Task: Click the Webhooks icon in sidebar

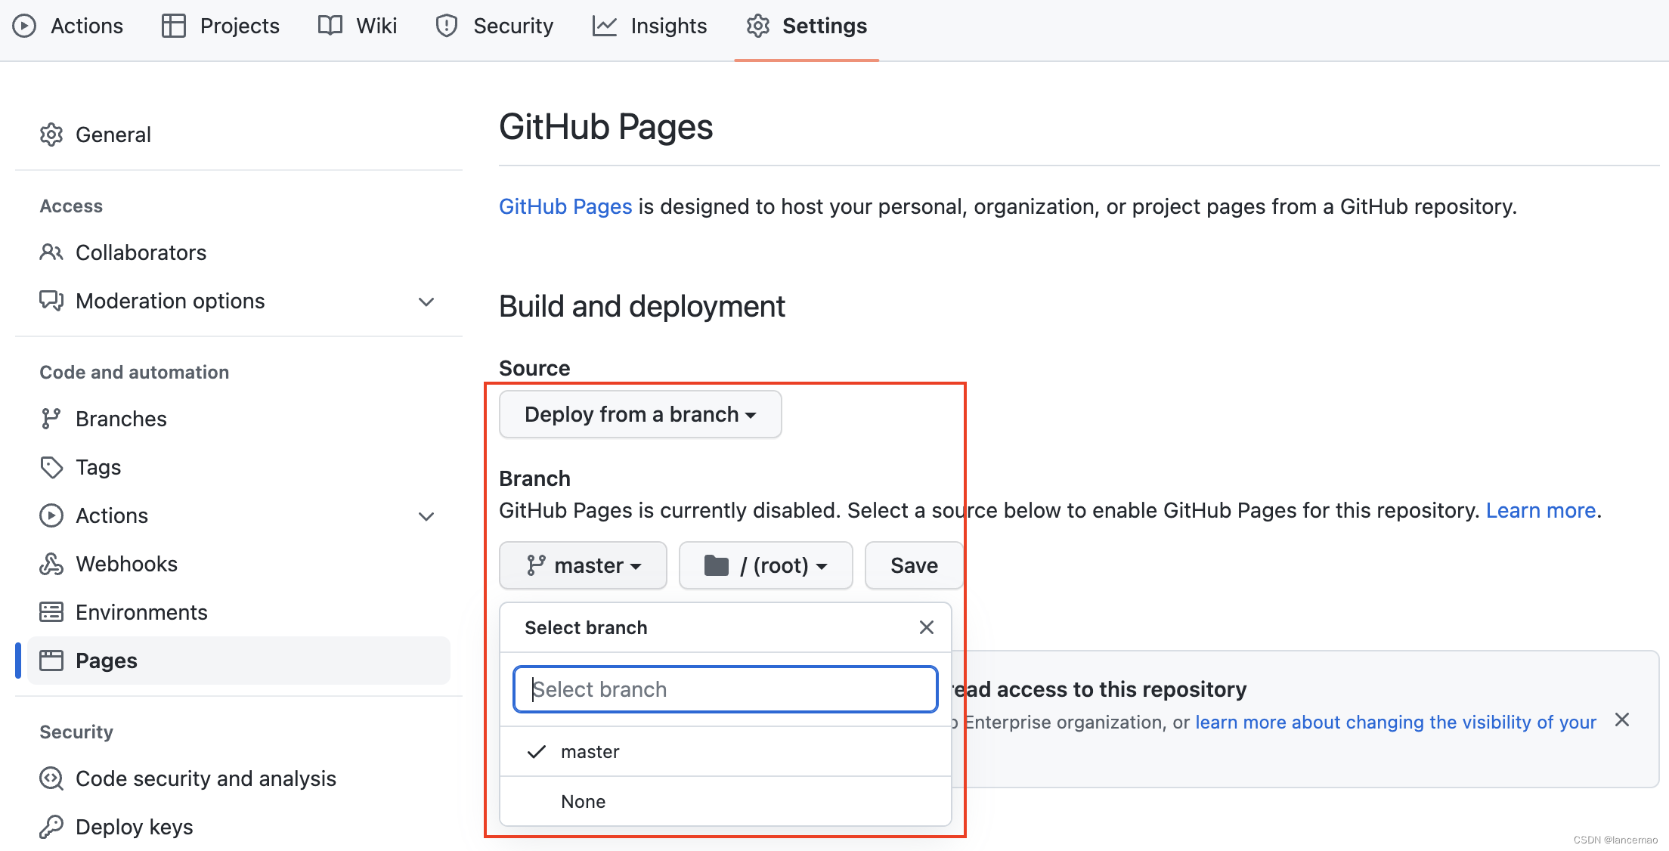Action: coord(51,564)
